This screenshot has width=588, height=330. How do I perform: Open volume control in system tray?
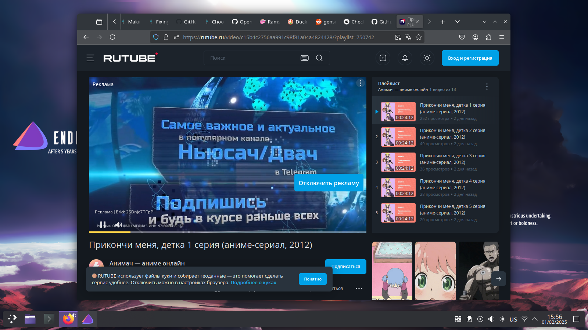coord(491,319)
